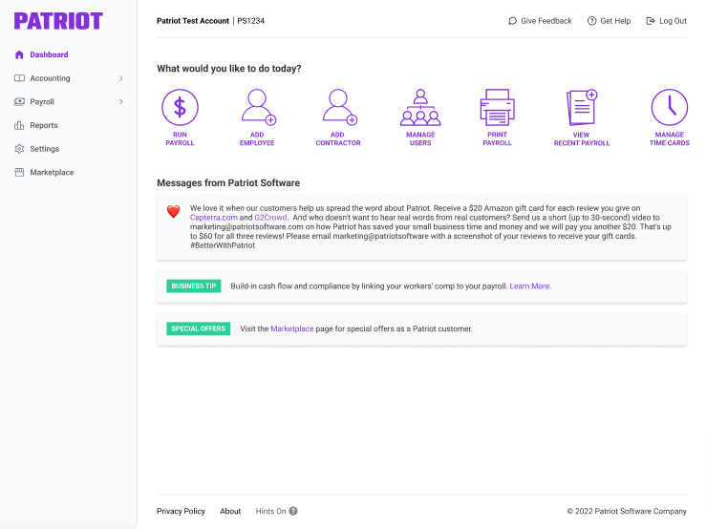Click the Patriot logo

pos(58,21)
